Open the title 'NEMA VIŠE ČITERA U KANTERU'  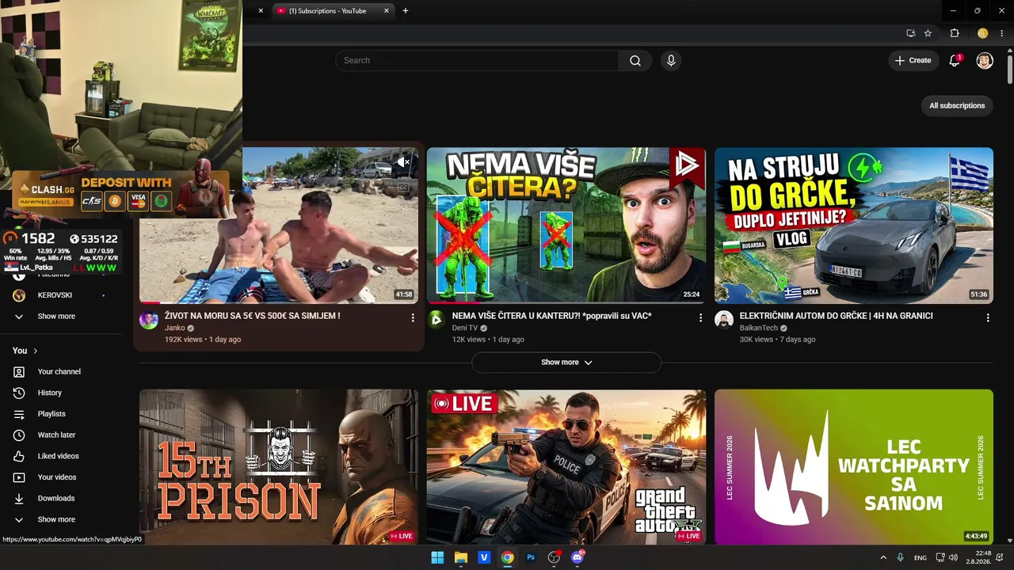tap(551, 316)
